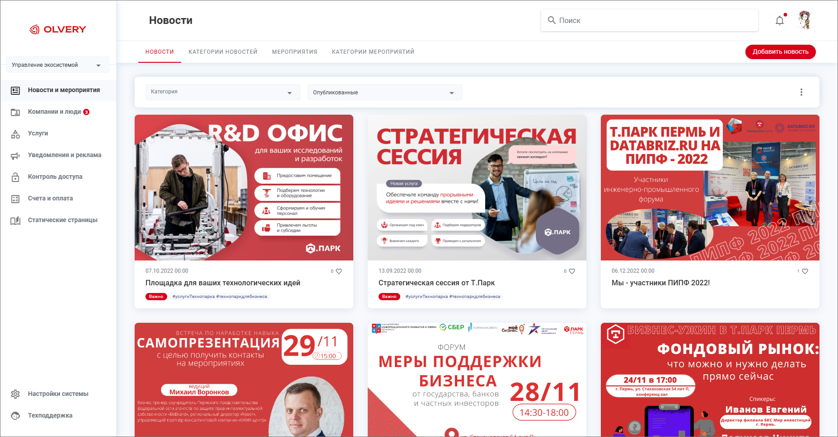Open the Категории новостей tab
The image size is (838, 437).
(x=223, y=52)
